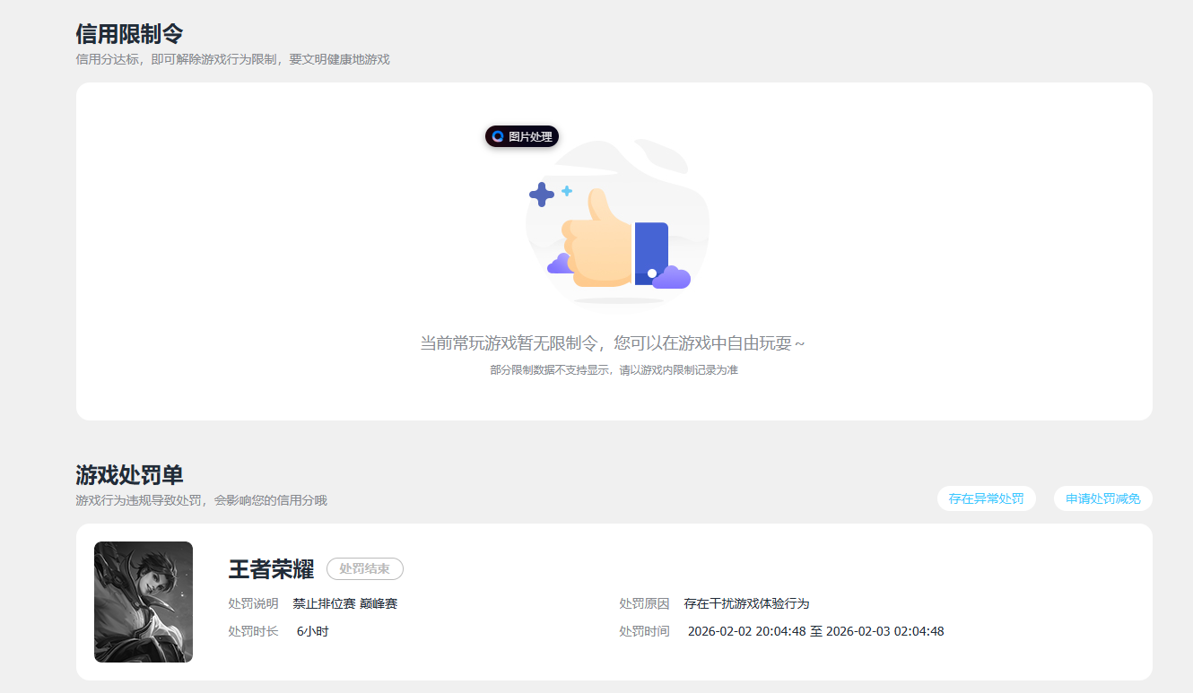Click the 处罚原因 label
The width and height of the screenshot is (1193, 693).
[x=644, y=603]
